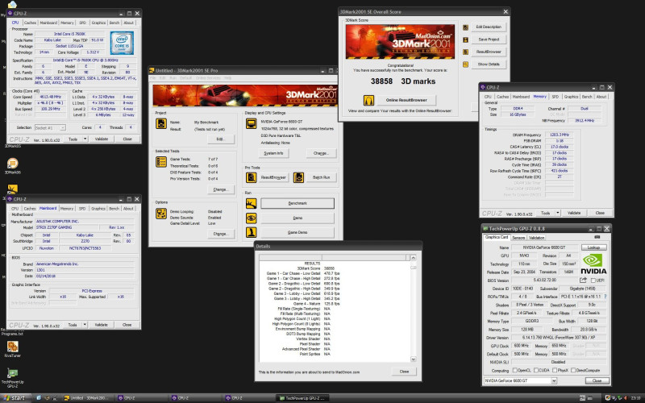
Task: Click the Details window scroll-down arrow
Action: coord(413,359)
